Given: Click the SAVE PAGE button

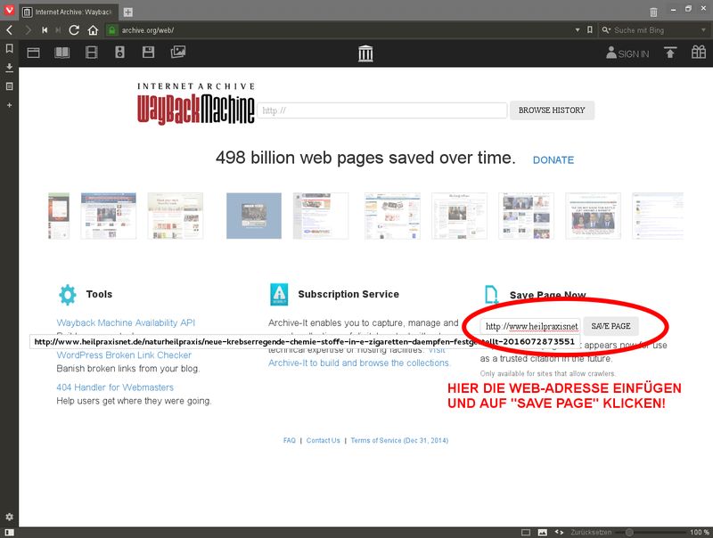Looking at the screenshot, I should coord(611,326).
